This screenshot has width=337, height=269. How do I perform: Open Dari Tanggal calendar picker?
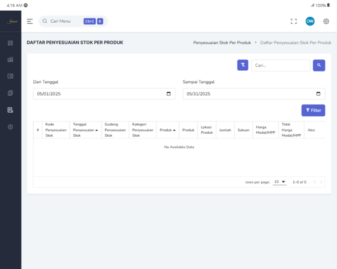point(168,94)
